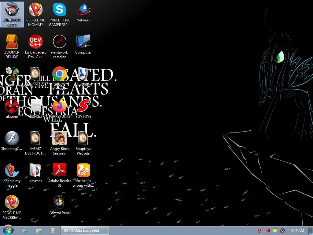Select the zom flower-zombie icon

tap(12, 76)
